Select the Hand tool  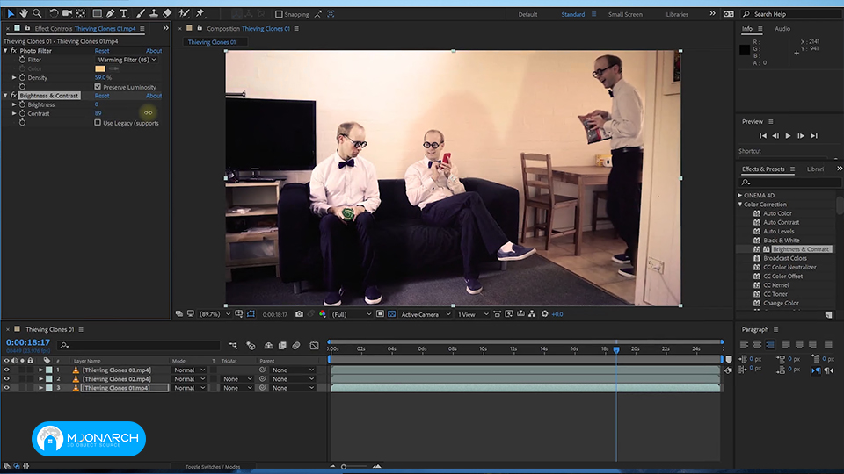[x=25, y=13]
